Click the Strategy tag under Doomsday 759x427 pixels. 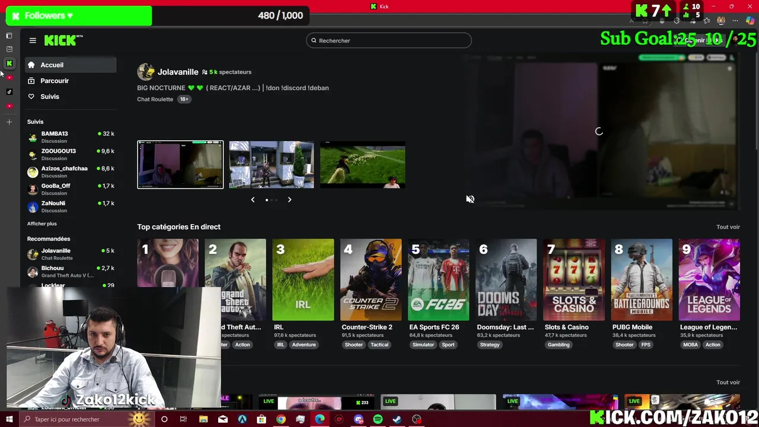490,345
